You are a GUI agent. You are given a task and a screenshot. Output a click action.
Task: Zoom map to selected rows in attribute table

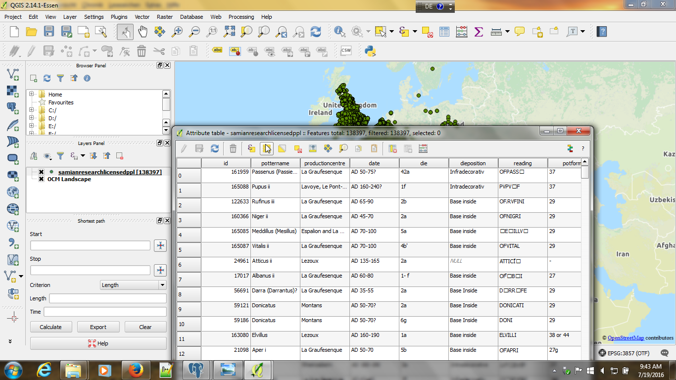point(343,148)
